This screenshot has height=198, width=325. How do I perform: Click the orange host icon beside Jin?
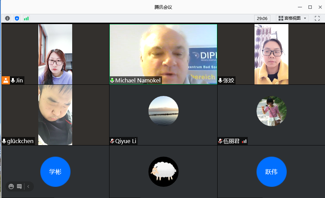tap(6, 80)
